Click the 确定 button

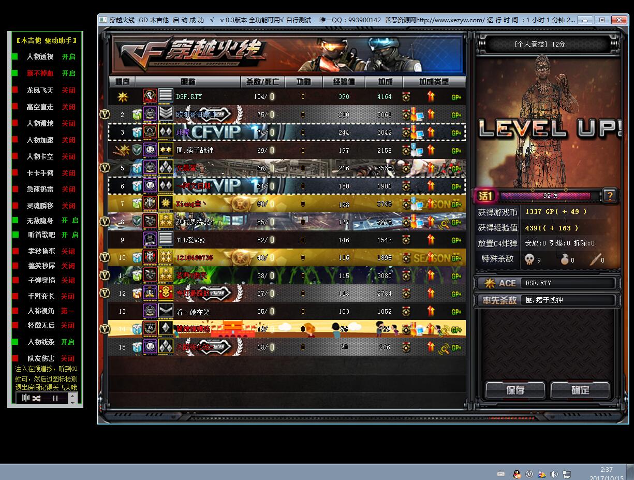(580, 390)
